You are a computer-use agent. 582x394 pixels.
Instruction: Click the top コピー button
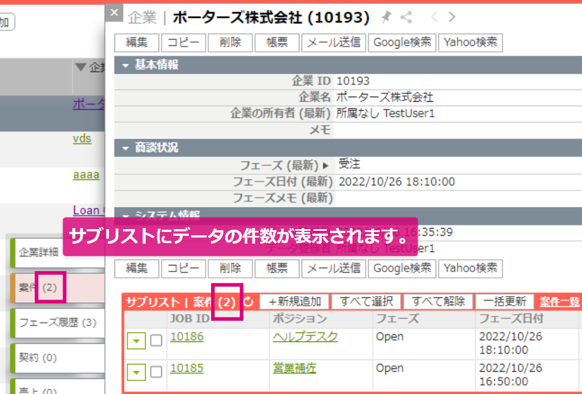click(183, 42)
